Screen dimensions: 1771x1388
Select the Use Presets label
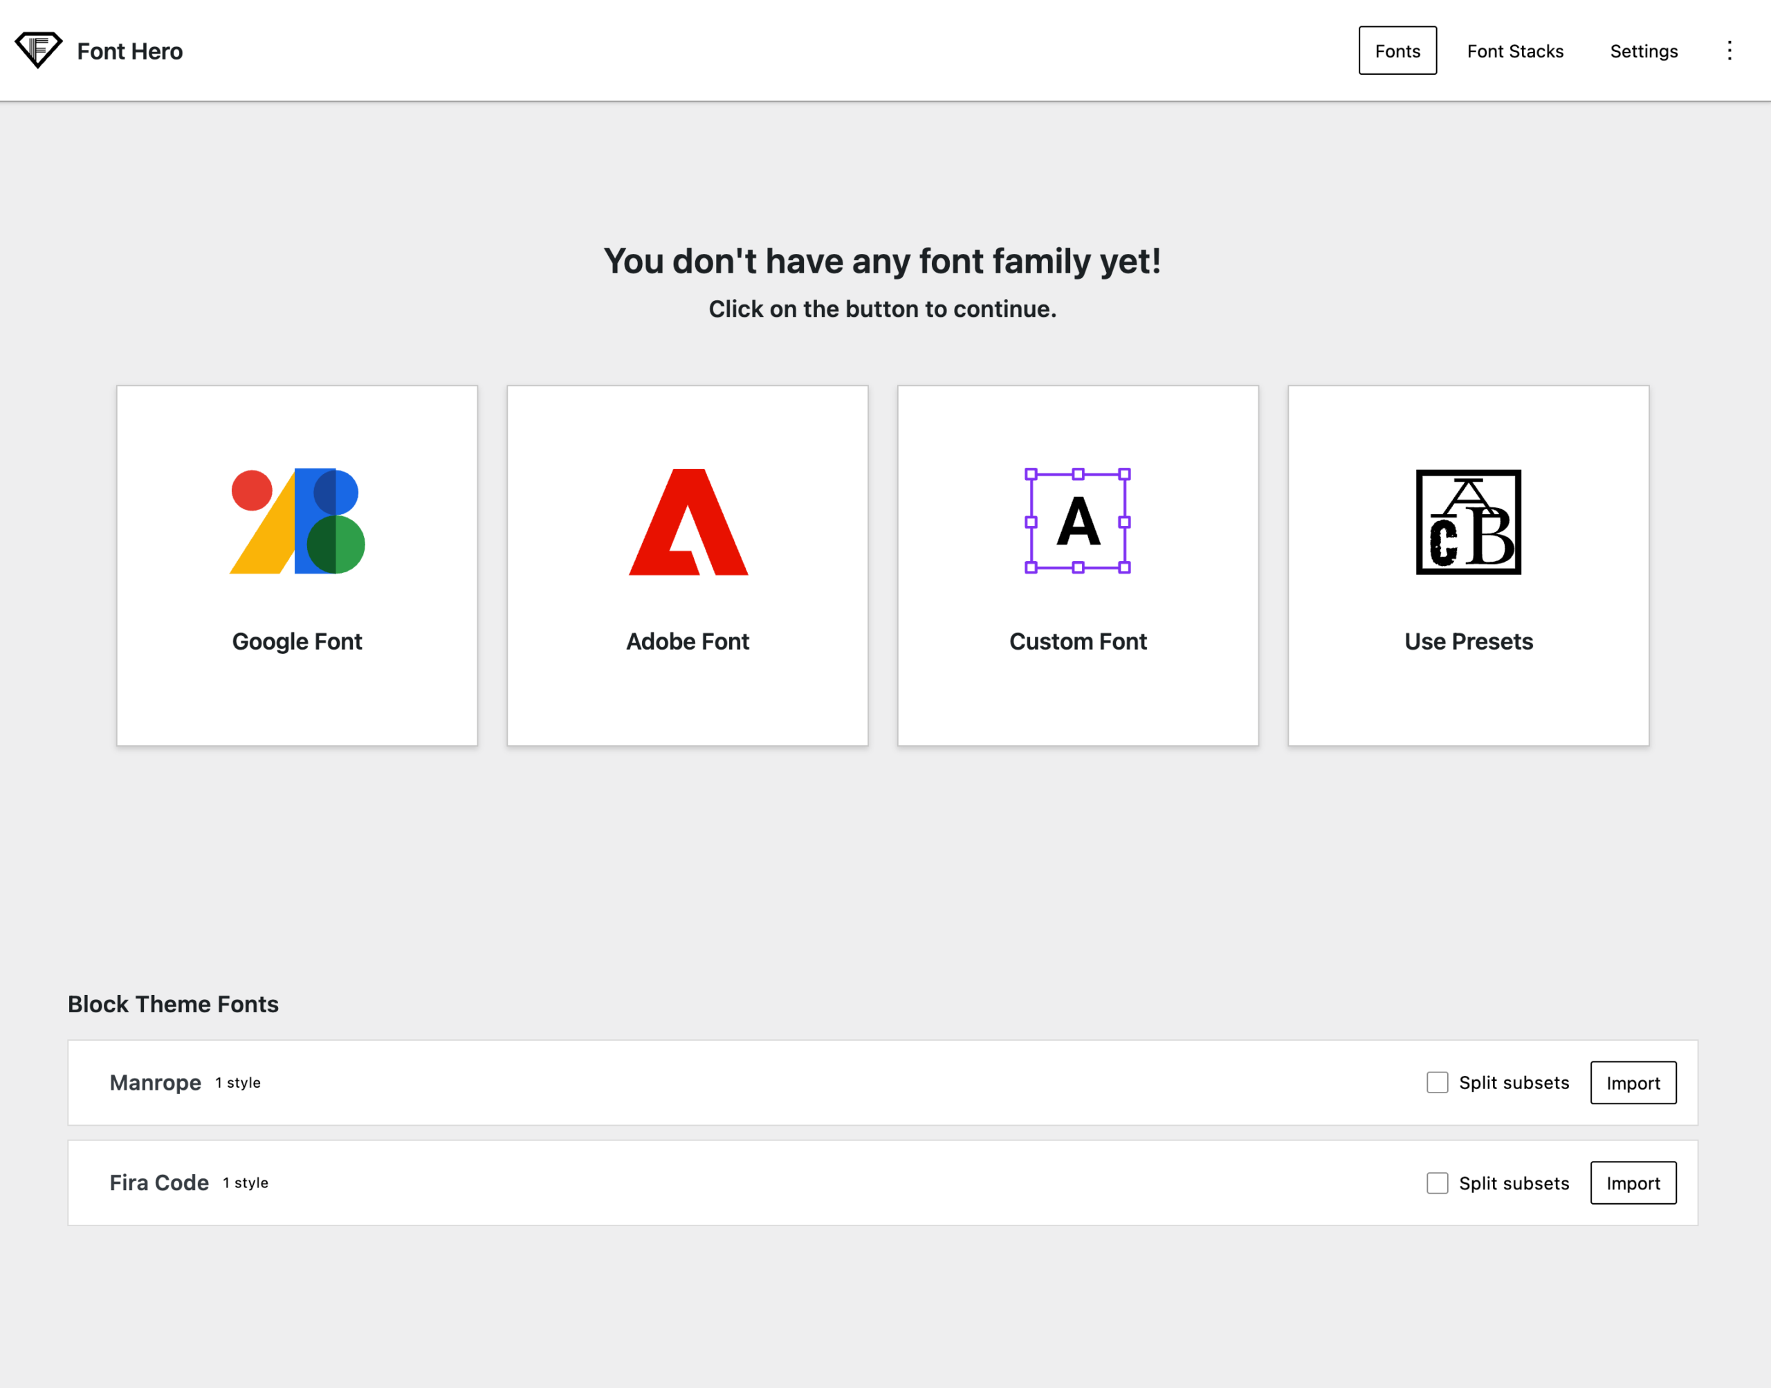coord(1469,641)
